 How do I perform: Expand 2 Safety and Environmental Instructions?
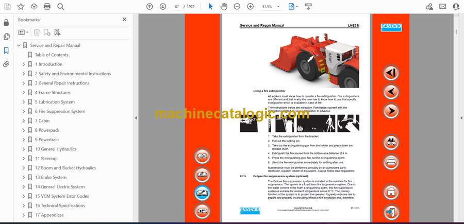(24, 74)
